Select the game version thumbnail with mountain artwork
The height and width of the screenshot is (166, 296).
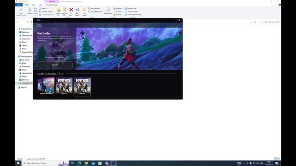click(46, 87)
